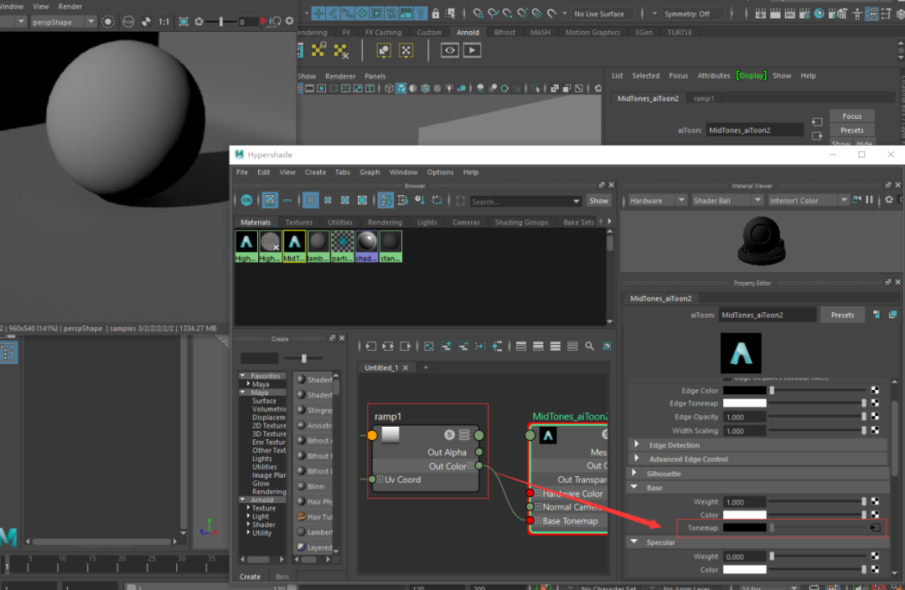Click the High aiToon material swatch
Image resolution: width=905 pixels, height=590 pixels.
pos(246,247)
